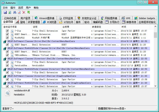Screen dimensions: 159x112
Task: Click the Save toolbar icon
Action: pos(5,13)
